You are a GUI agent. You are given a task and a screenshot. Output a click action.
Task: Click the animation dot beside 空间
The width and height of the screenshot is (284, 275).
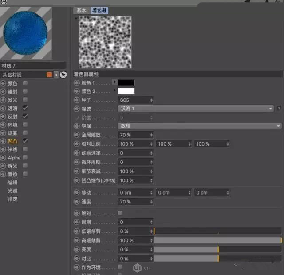pyautogui.click(x=77, y=126)
